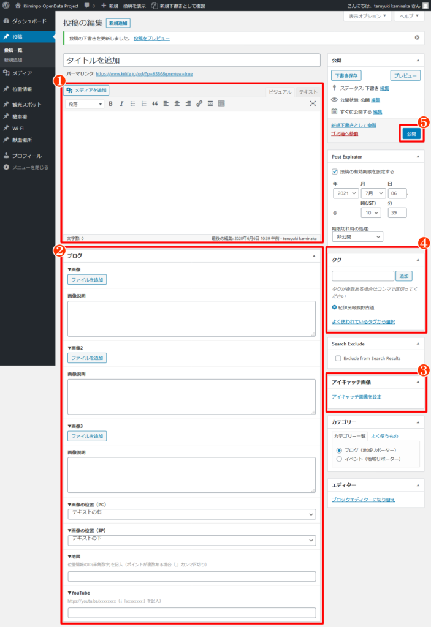Expand the 画像の位置（PC） dropdown
The width and height of the screenshot is (431, 627).
pyautogui.click(x=192, y=514)
